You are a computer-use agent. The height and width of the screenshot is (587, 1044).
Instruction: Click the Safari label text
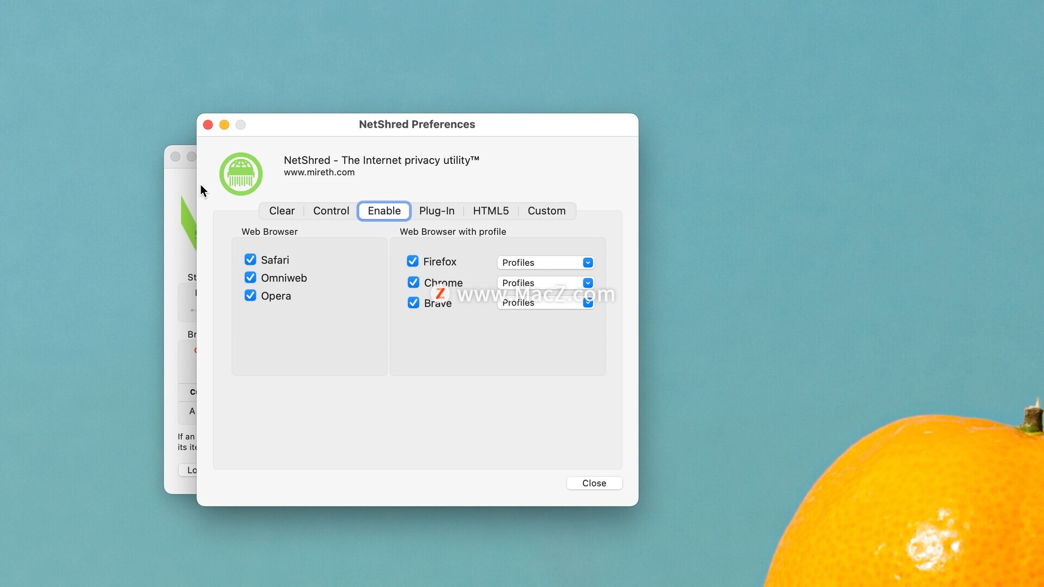click(x=275, y=260)
